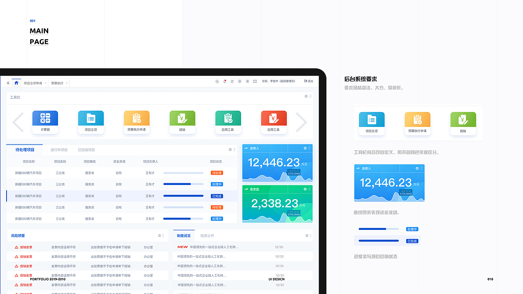Viewport: 523px width, 294px height.
Task: Close the 项目立项申请 tab
Action: click(45, 83)
